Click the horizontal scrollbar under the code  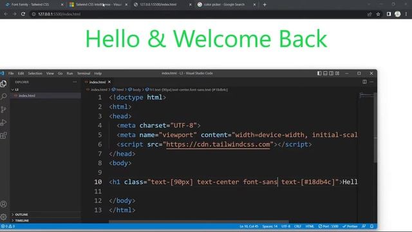(x=199, y=222)
